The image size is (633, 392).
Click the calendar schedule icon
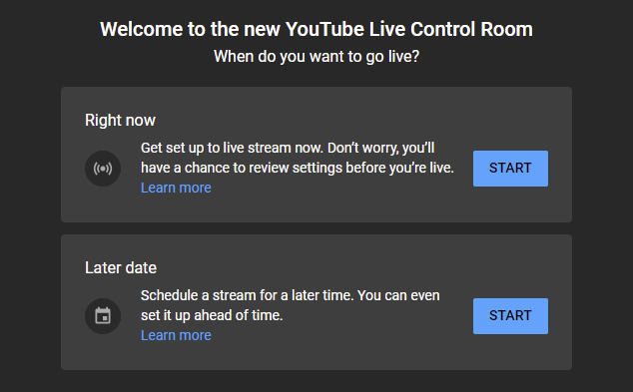point(103,316)
